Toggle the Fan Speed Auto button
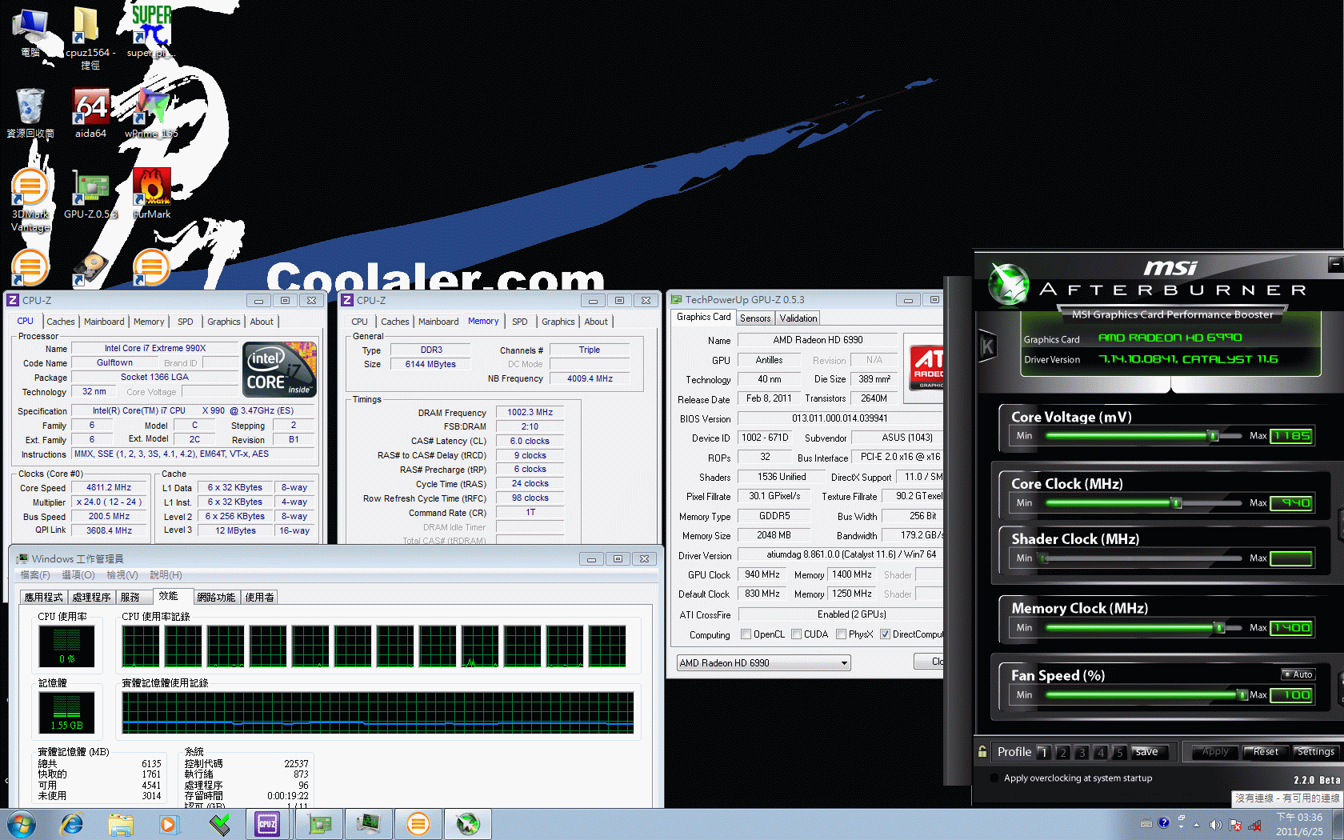1344x840 pixels. coord(1298,674)
